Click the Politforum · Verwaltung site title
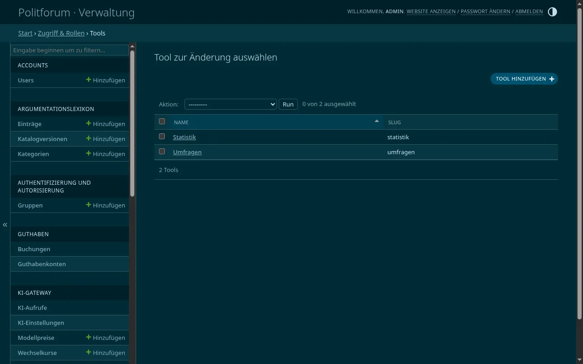Screen dimensions: 583x364 click(x=77, y=12)
